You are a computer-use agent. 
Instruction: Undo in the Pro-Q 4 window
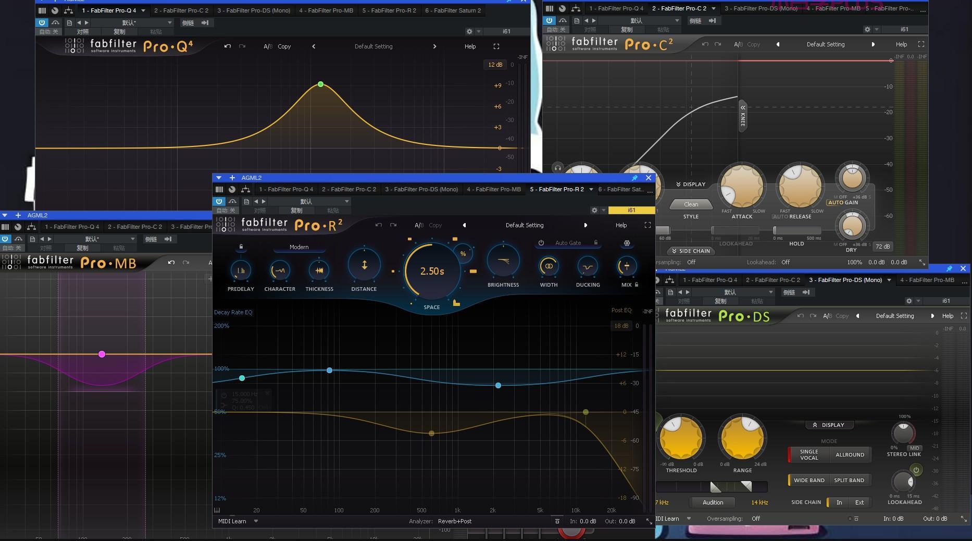228,46
